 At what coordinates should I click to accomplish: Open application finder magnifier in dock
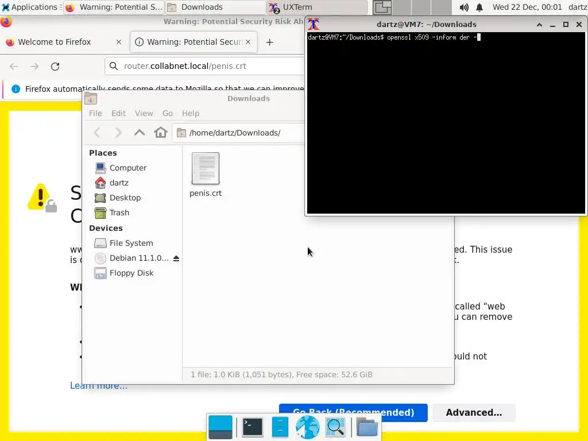pos(335,427)
